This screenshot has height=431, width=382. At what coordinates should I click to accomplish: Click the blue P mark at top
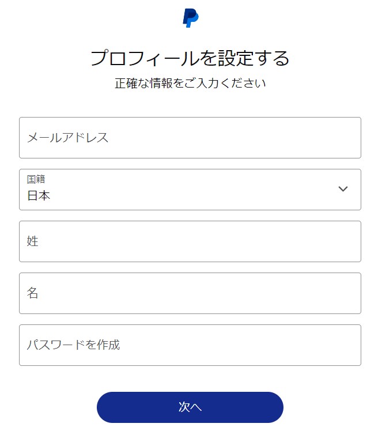(190, 18)
